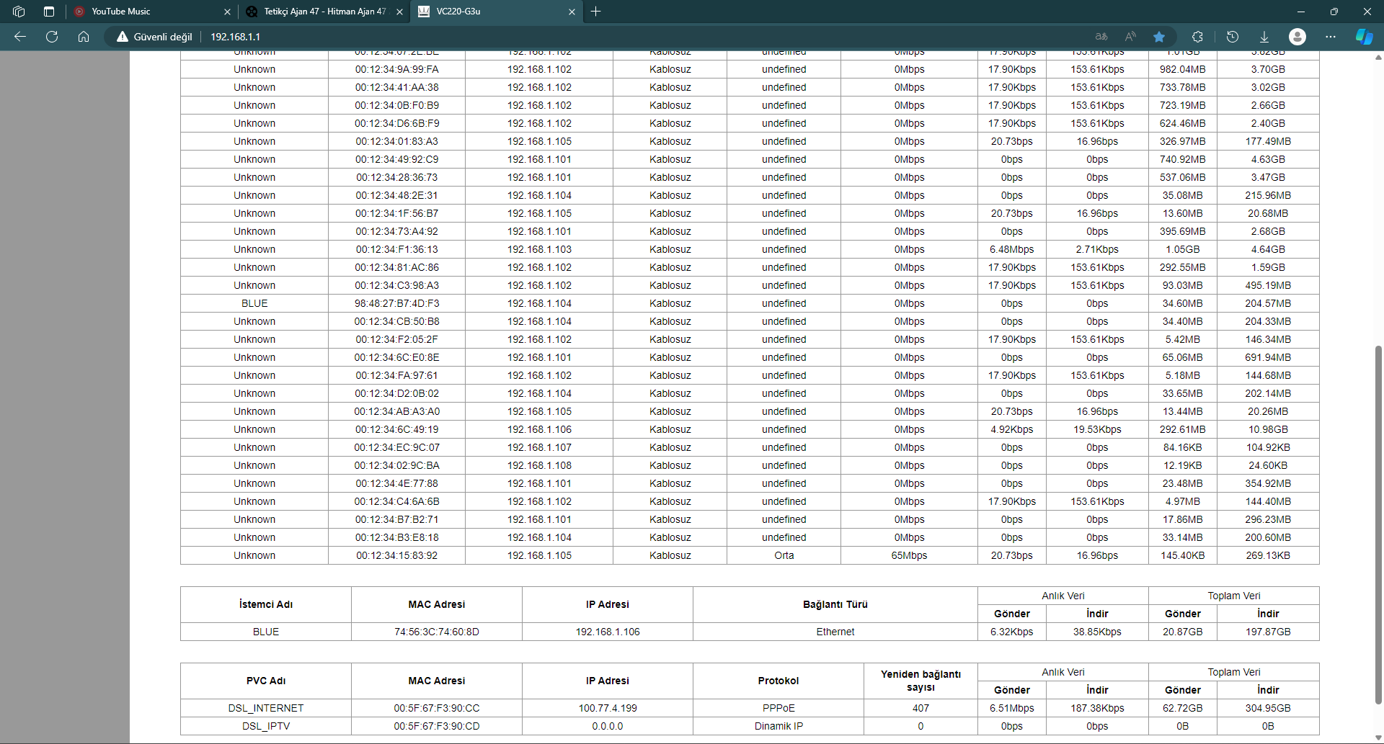The height and width of the screenshot is (744, 1384).
Task: Select MAC address 00:12:34:15:83:92
Action: pos(396,555)
